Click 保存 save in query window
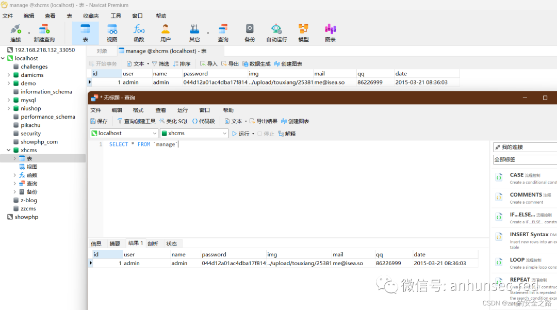 99,121
